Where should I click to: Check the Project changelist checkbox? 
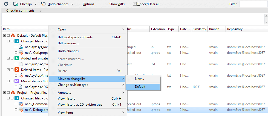click(8, 93)
